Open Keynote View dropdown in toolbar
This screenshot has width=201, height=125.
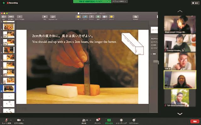3,17
